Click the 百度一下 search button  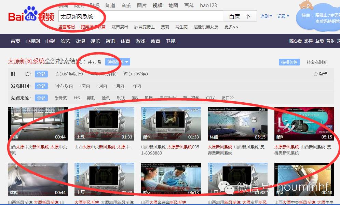pos(240,16)
